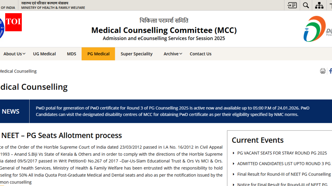The height and width of the screenshot is (186, 332).
Task: Open Admitted Candidates List upto Round 3 link
Action: pos(284,164)
